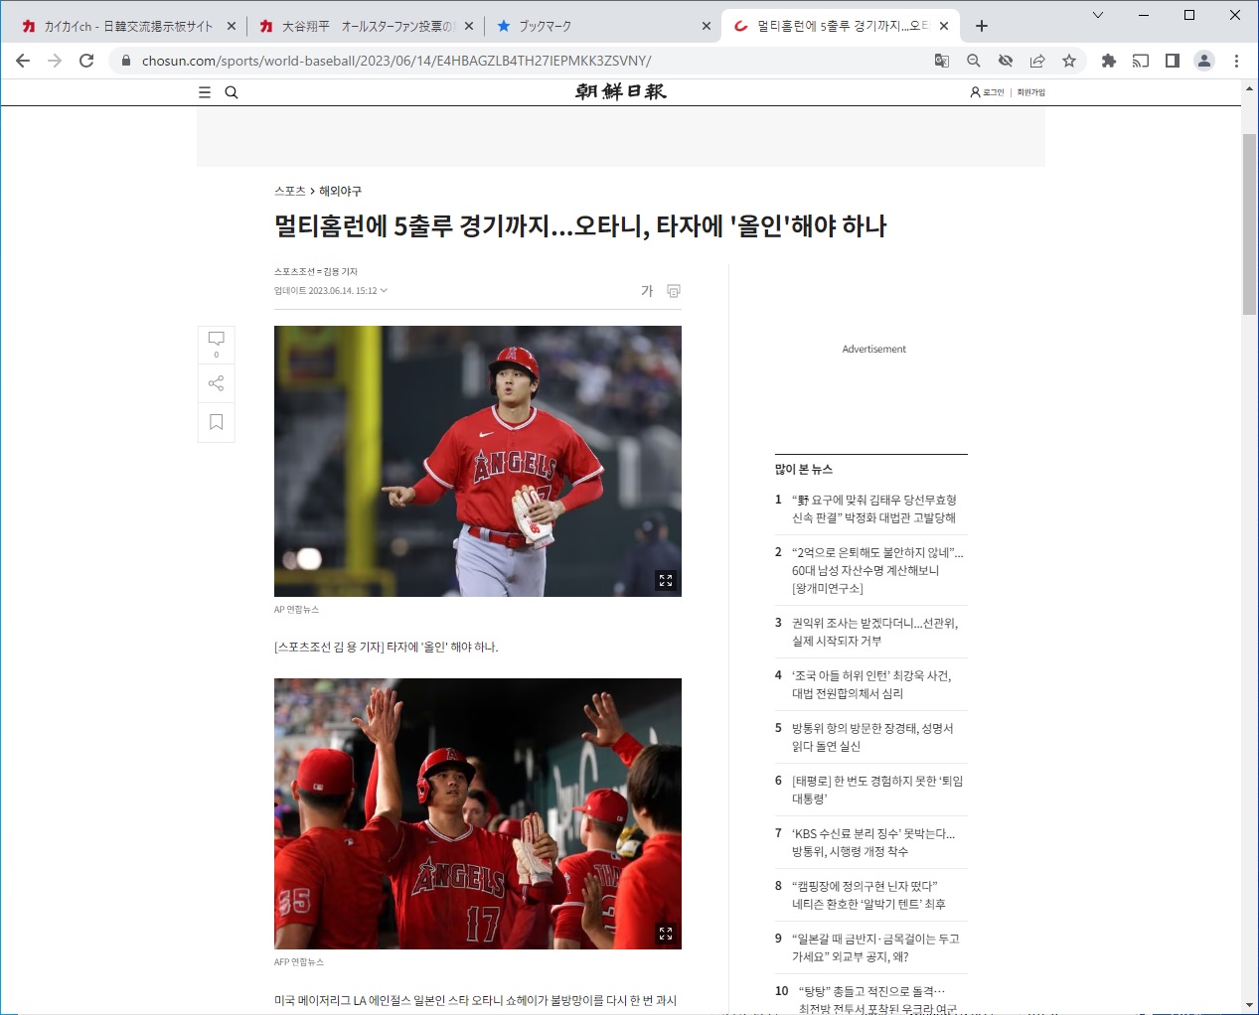
Task: Expand the update date chevron
Action: tap(384, 291)
